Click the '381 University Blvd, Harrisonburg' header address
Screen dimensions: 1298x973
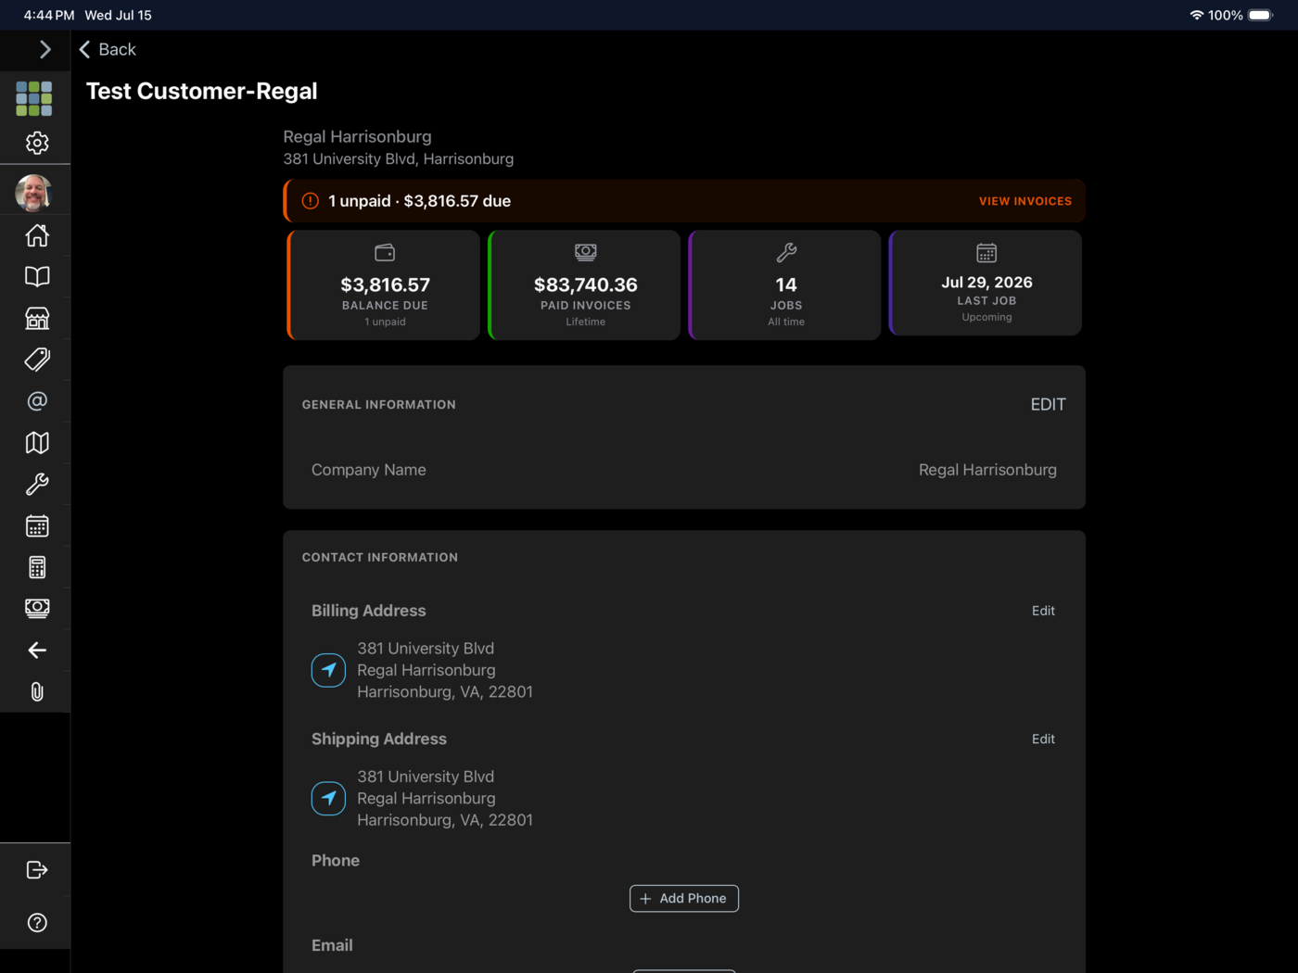point(399,159)
